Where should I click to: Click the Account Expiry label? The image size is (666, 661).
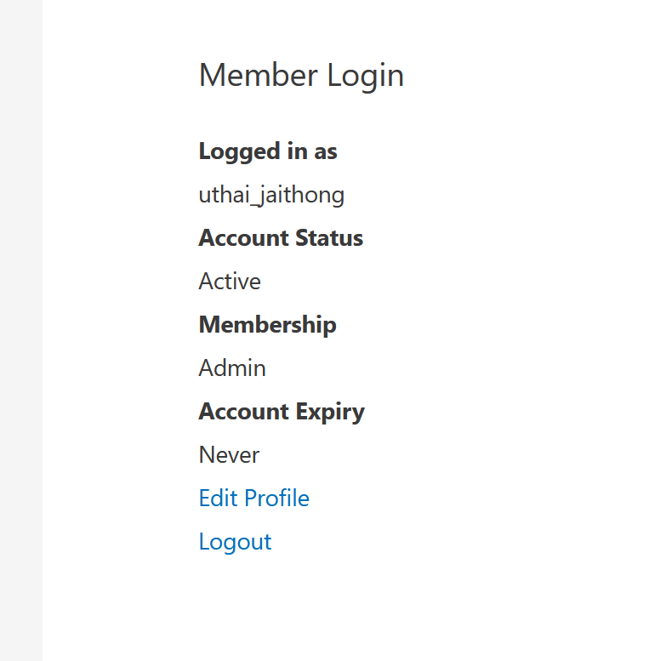pos(282,412)
